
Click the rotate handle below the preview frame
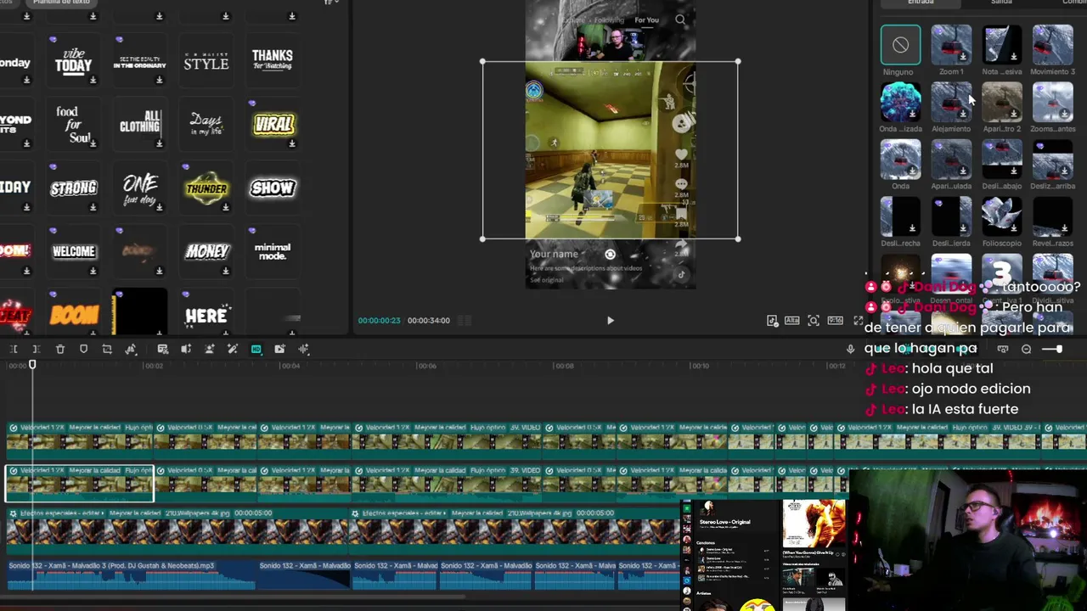pos(610,255)
